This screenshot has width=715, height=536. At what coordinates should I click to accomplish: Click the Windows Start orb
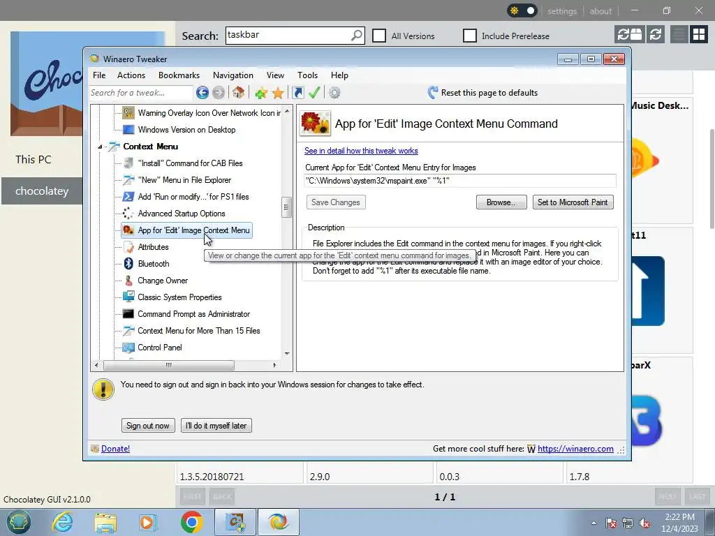pos(18,522)
